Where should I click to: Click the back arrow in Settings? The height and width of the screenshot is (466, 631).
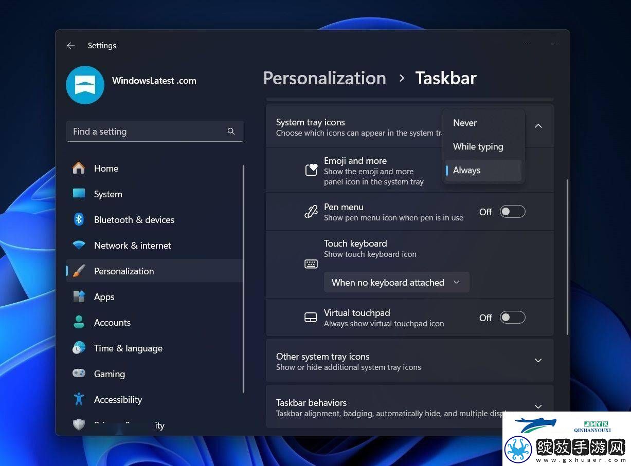71,46
